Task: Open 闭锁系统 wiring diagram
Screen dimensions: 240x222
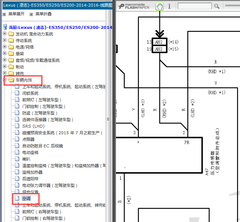Action: (30, 93)
